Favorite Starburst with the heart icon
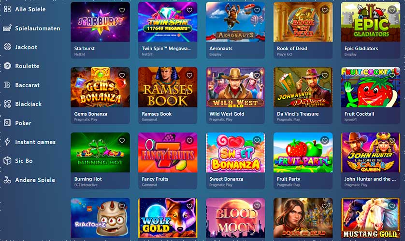405x241 pixels. click(122, 10)
